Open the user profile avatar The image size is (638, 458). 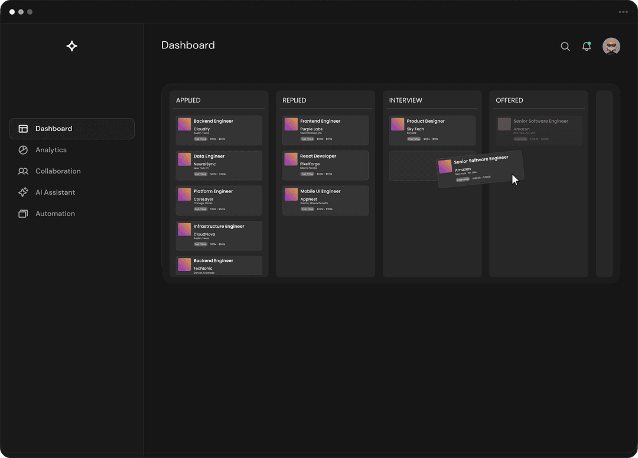611,46
